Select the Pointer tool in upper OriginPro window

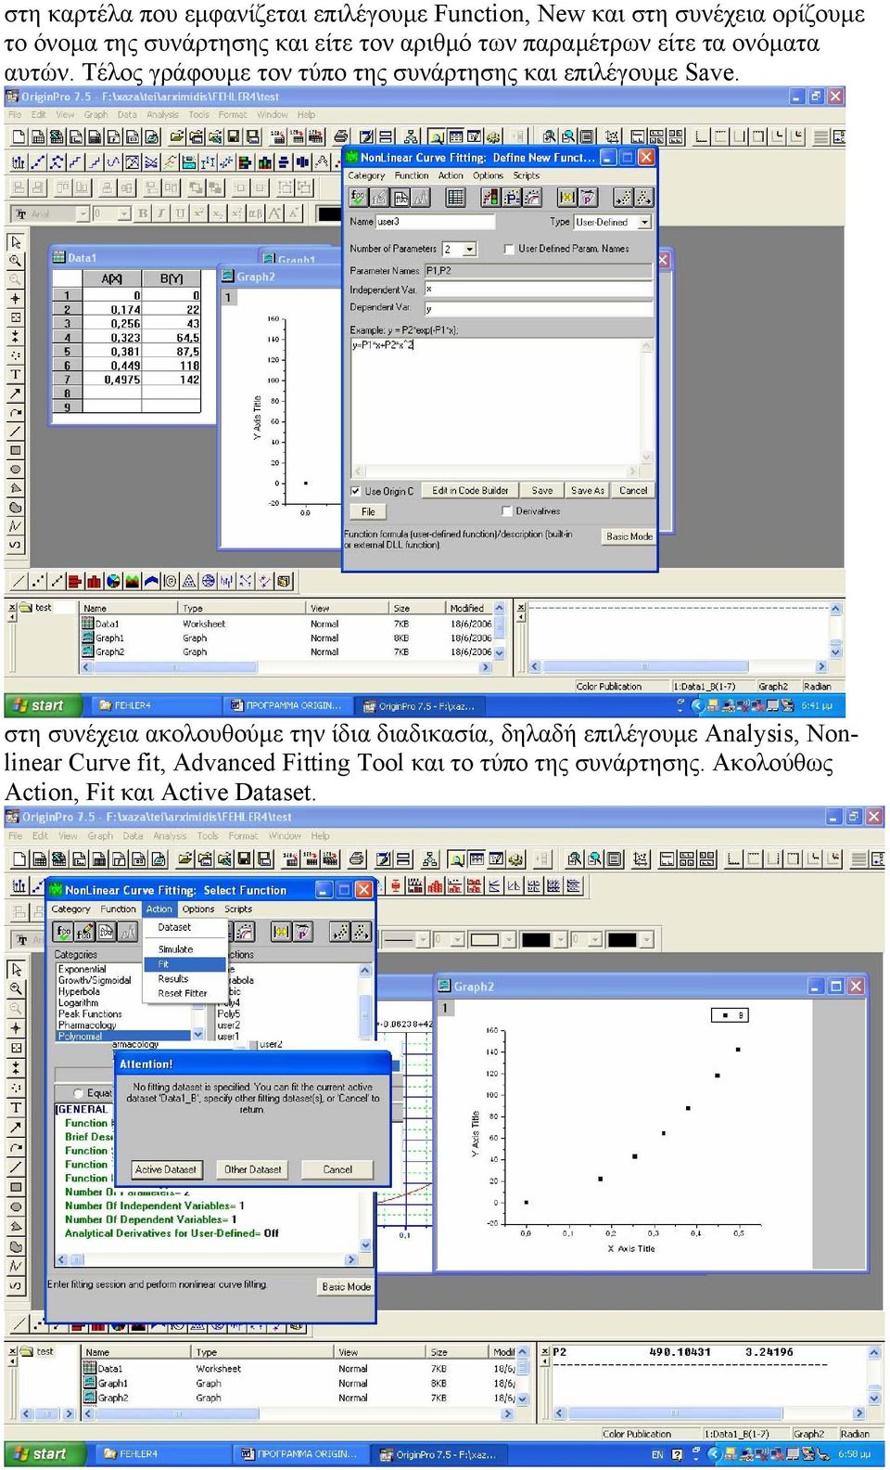[16, 242]
